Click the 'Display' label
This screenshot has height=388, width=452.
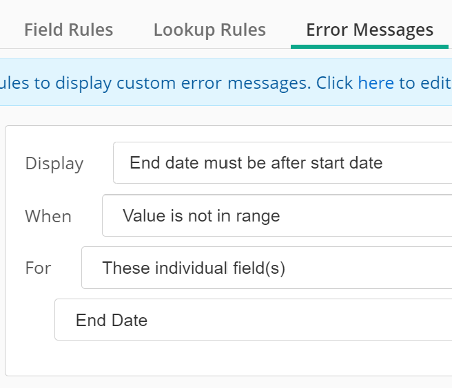pyautogui.click(x=54, y=164)
